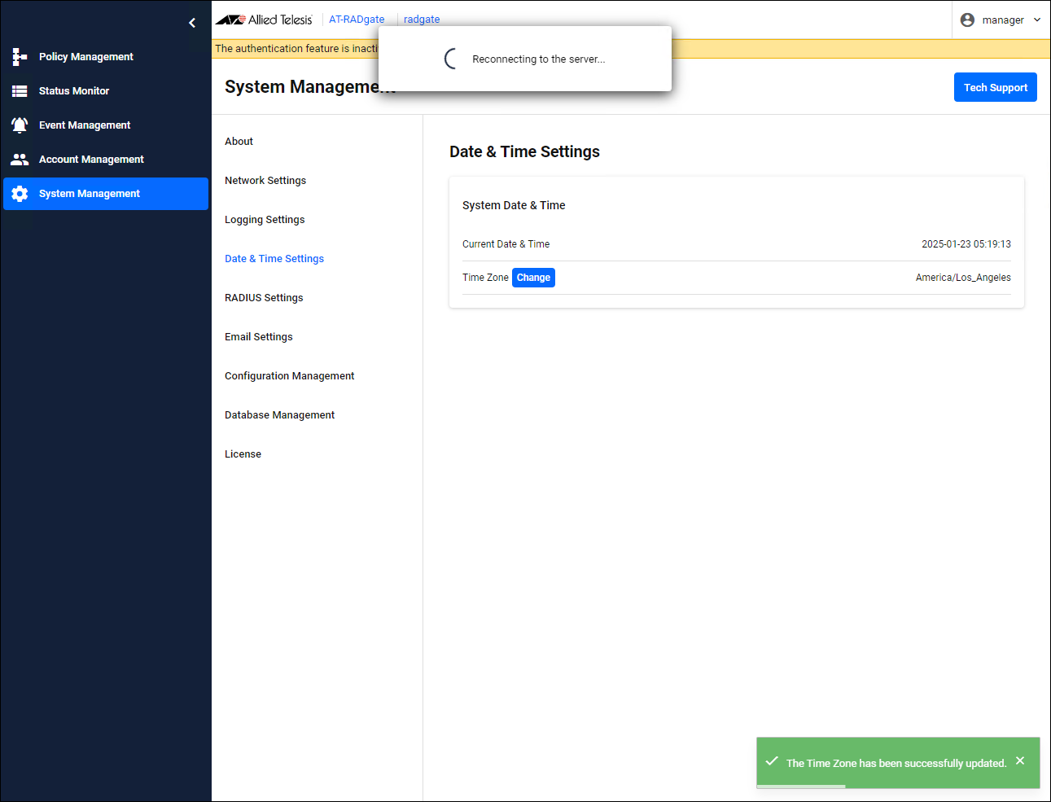
Task: Dismiss the Time Zone updated notification
Action: click(x=1020, y=760)
